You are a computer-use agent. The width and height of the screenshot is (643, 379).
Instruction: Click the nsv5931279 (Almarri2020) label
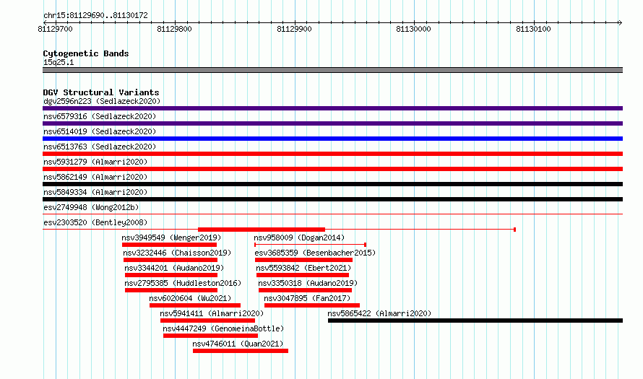[95, 162]
